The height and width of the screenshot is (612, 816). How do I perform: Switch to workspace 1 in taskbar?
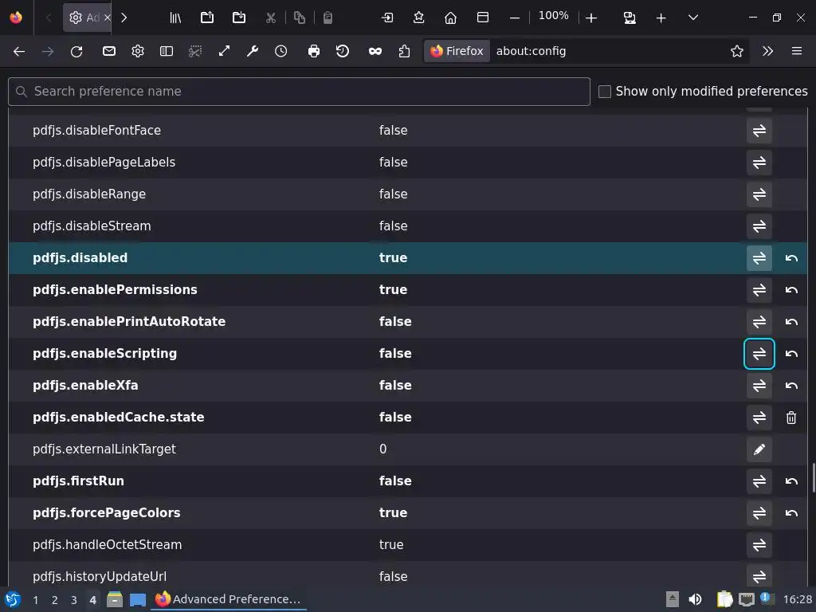tap(35, 600)
